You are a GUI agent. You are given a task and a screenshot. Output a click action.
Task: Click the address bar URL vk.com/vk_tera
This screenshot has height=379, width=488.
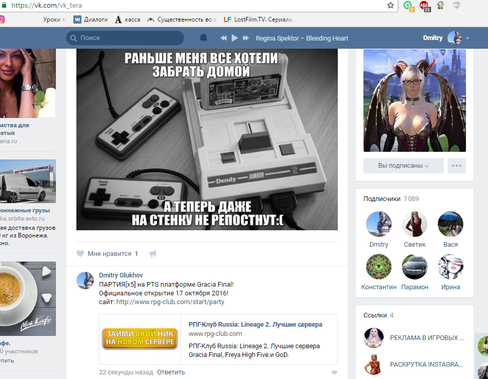tap(47, 5)
